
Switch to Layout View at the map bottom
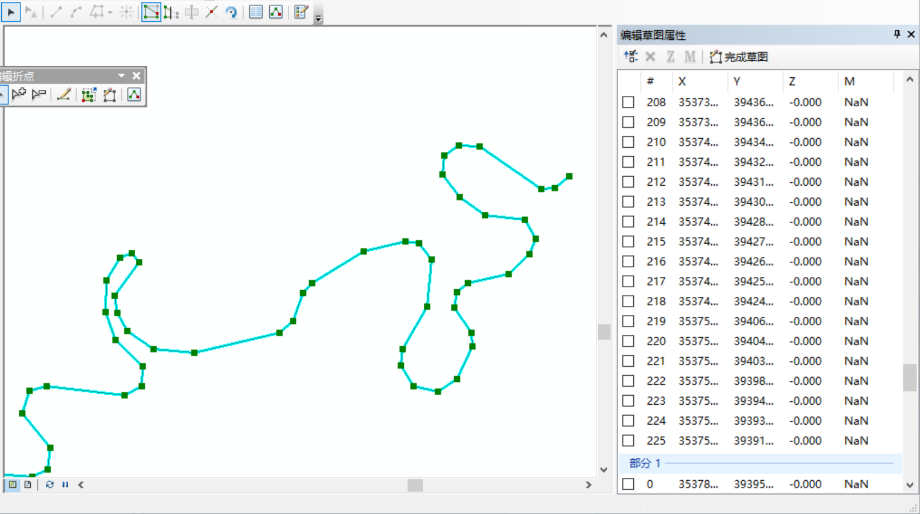click(28, 484)
